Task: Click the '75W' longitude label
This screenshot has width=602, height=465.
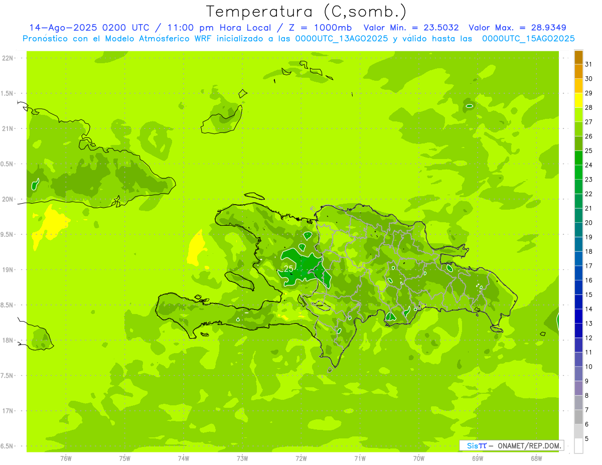Action: (124, 458)
